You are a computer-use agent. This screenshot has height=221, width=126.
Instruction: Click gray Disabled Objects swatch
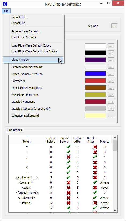coord(95,108)
